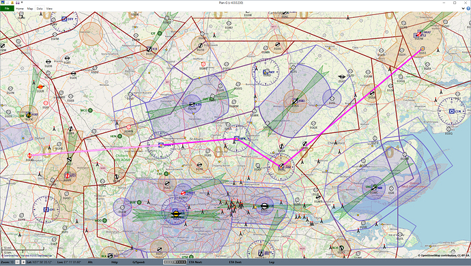Click the Plan-G app icon in title bar
This screenshot has height=266, width=471.
tap(3, 3)
